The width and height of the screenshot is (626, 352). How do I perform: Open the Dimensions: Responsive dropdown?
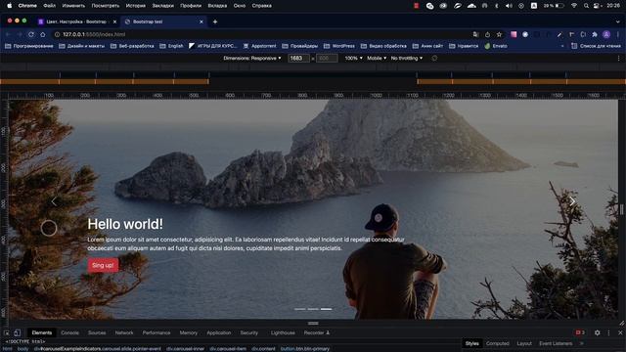[x=252, y=59]
